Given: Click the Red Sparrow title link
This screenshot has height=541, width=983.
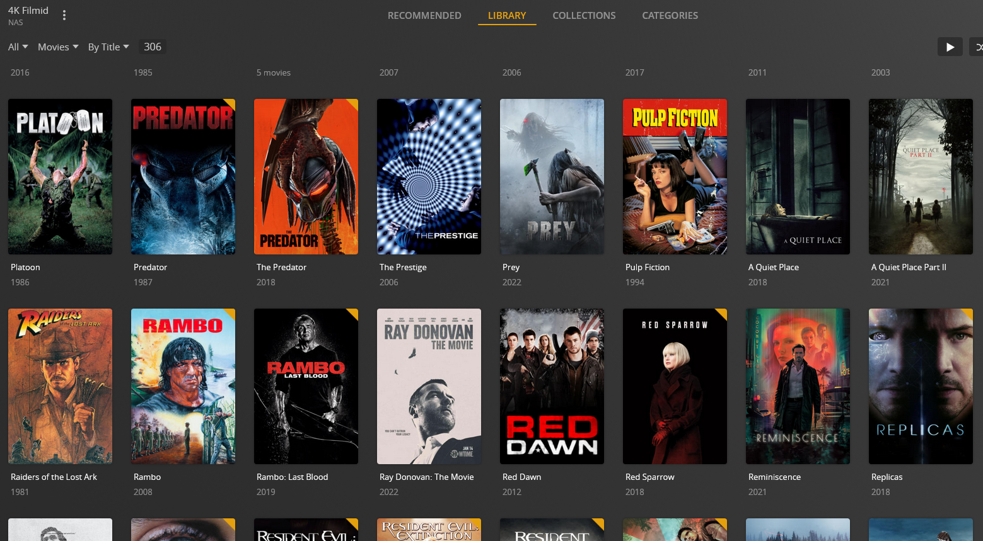Looking at the screenshot, I should [649, 477].
